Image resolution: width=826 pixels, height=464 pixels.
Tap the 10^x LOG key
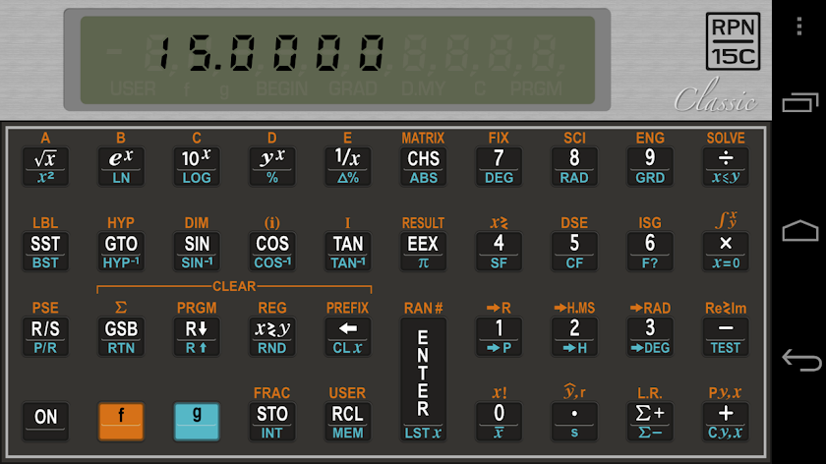pos(197,166)
